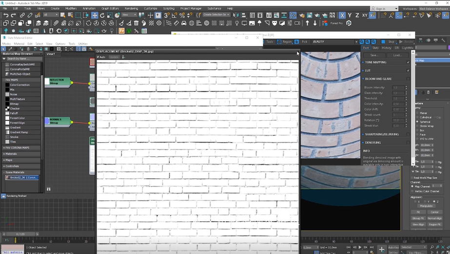
Task: Select the Select and Move tool
Action: (95, 15)
